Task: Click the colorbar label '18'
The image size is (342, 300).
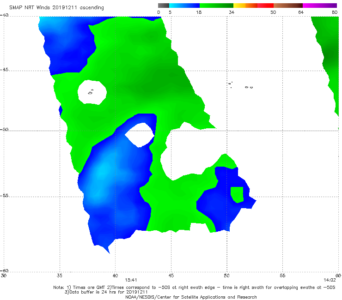Action: (x=199, y=12)
